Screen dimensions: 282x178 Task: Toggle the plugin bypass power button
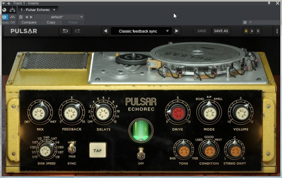4,17
